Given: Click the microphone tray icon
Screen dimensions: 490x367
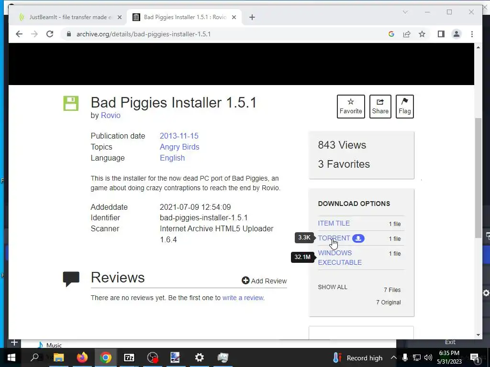Looking at the screenshot, I should click(x=405, y=357).
